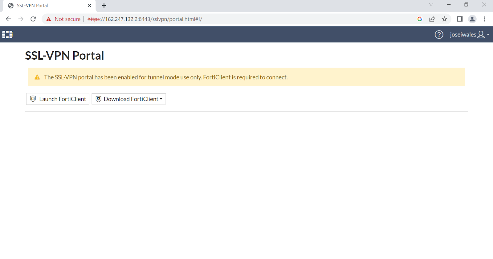Open the joseiwales user menu
Image resolution: width=493 pixels, height=259 pixels.
[470, 34]
